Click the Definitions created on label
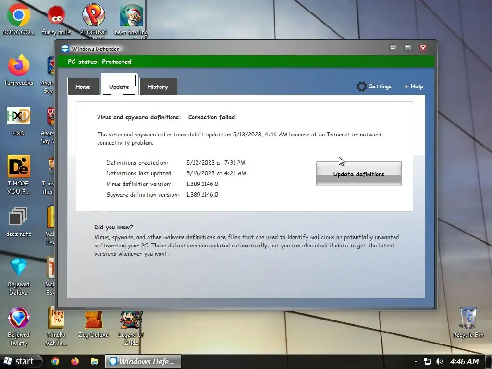This screenshot has height=369, width=492. coord(137,163)
